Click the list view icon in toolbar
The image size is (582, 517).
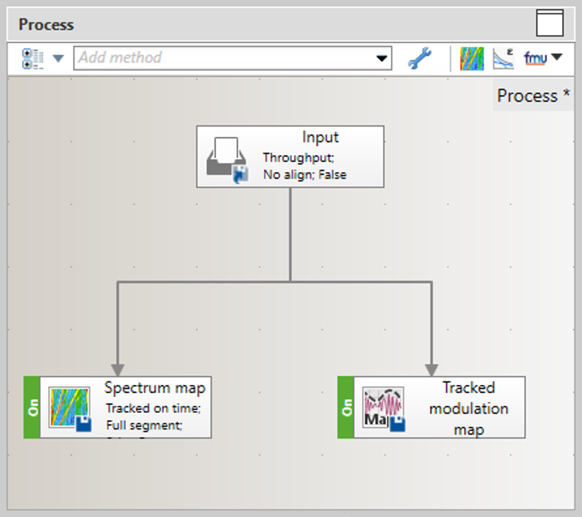click(32, 59)
